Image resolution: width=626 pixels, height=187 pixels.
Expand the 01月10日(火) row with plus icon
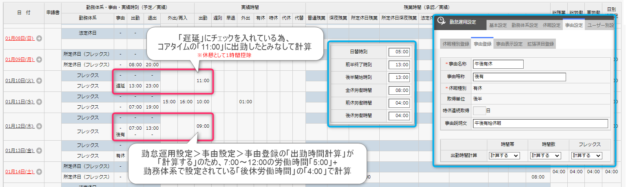pos(40,80)
